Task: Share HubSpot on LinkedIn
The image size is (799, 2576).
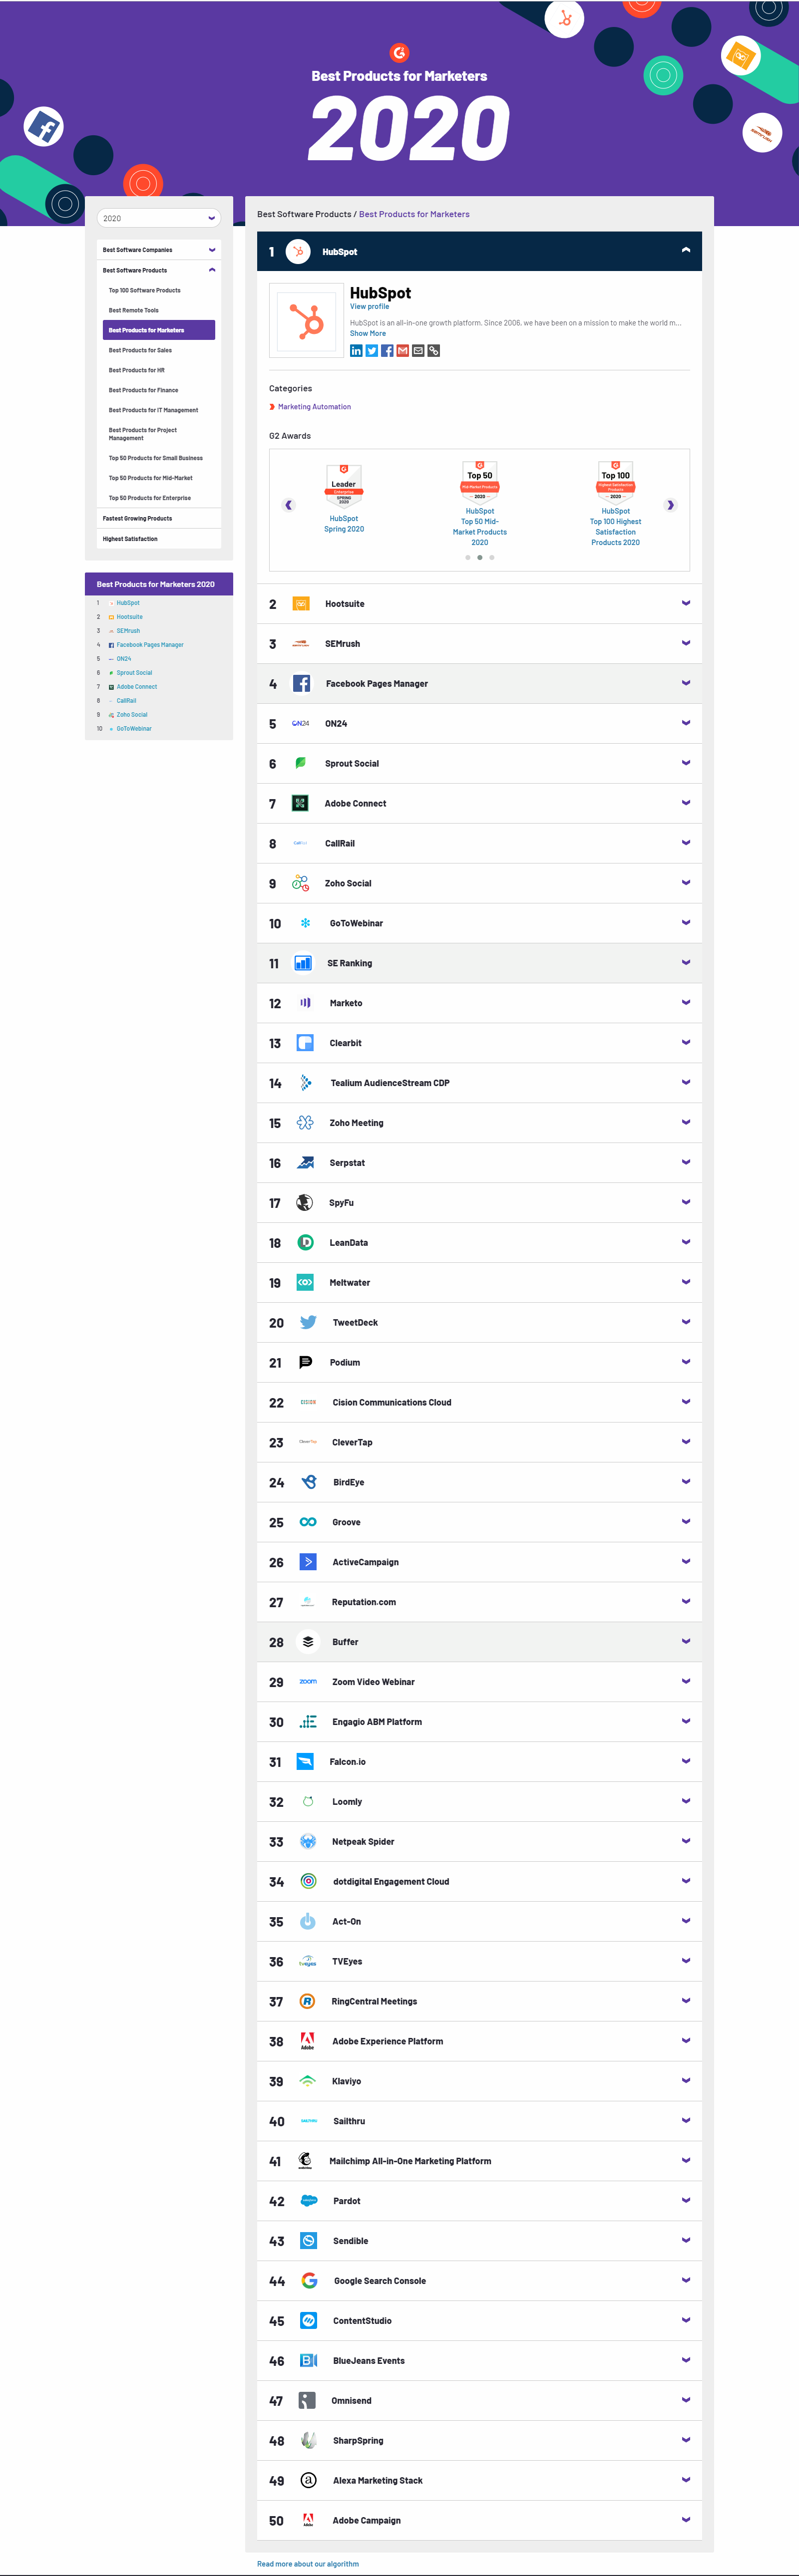Action: [356, 350]
